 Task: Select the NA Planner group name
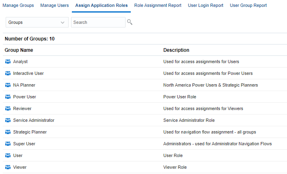tap(24, 85)
